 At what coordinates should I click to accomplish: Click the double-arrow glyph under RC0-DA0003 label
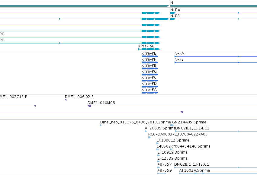point(149,137)
